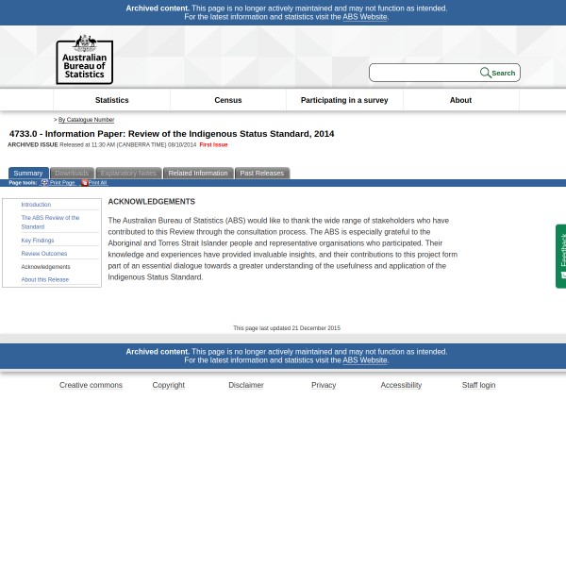The image size is (566, 566).
Task: Open Key Findings in the sidebar
Action: [x=38, y=241]
